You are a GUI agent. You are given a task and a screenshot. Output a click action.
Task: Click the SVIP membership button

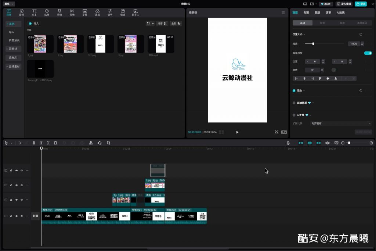pos(326,4)
